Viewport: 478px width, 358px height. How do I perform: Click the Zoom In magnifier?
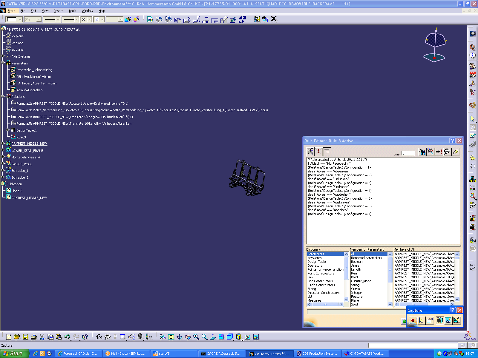pos(196,337)
